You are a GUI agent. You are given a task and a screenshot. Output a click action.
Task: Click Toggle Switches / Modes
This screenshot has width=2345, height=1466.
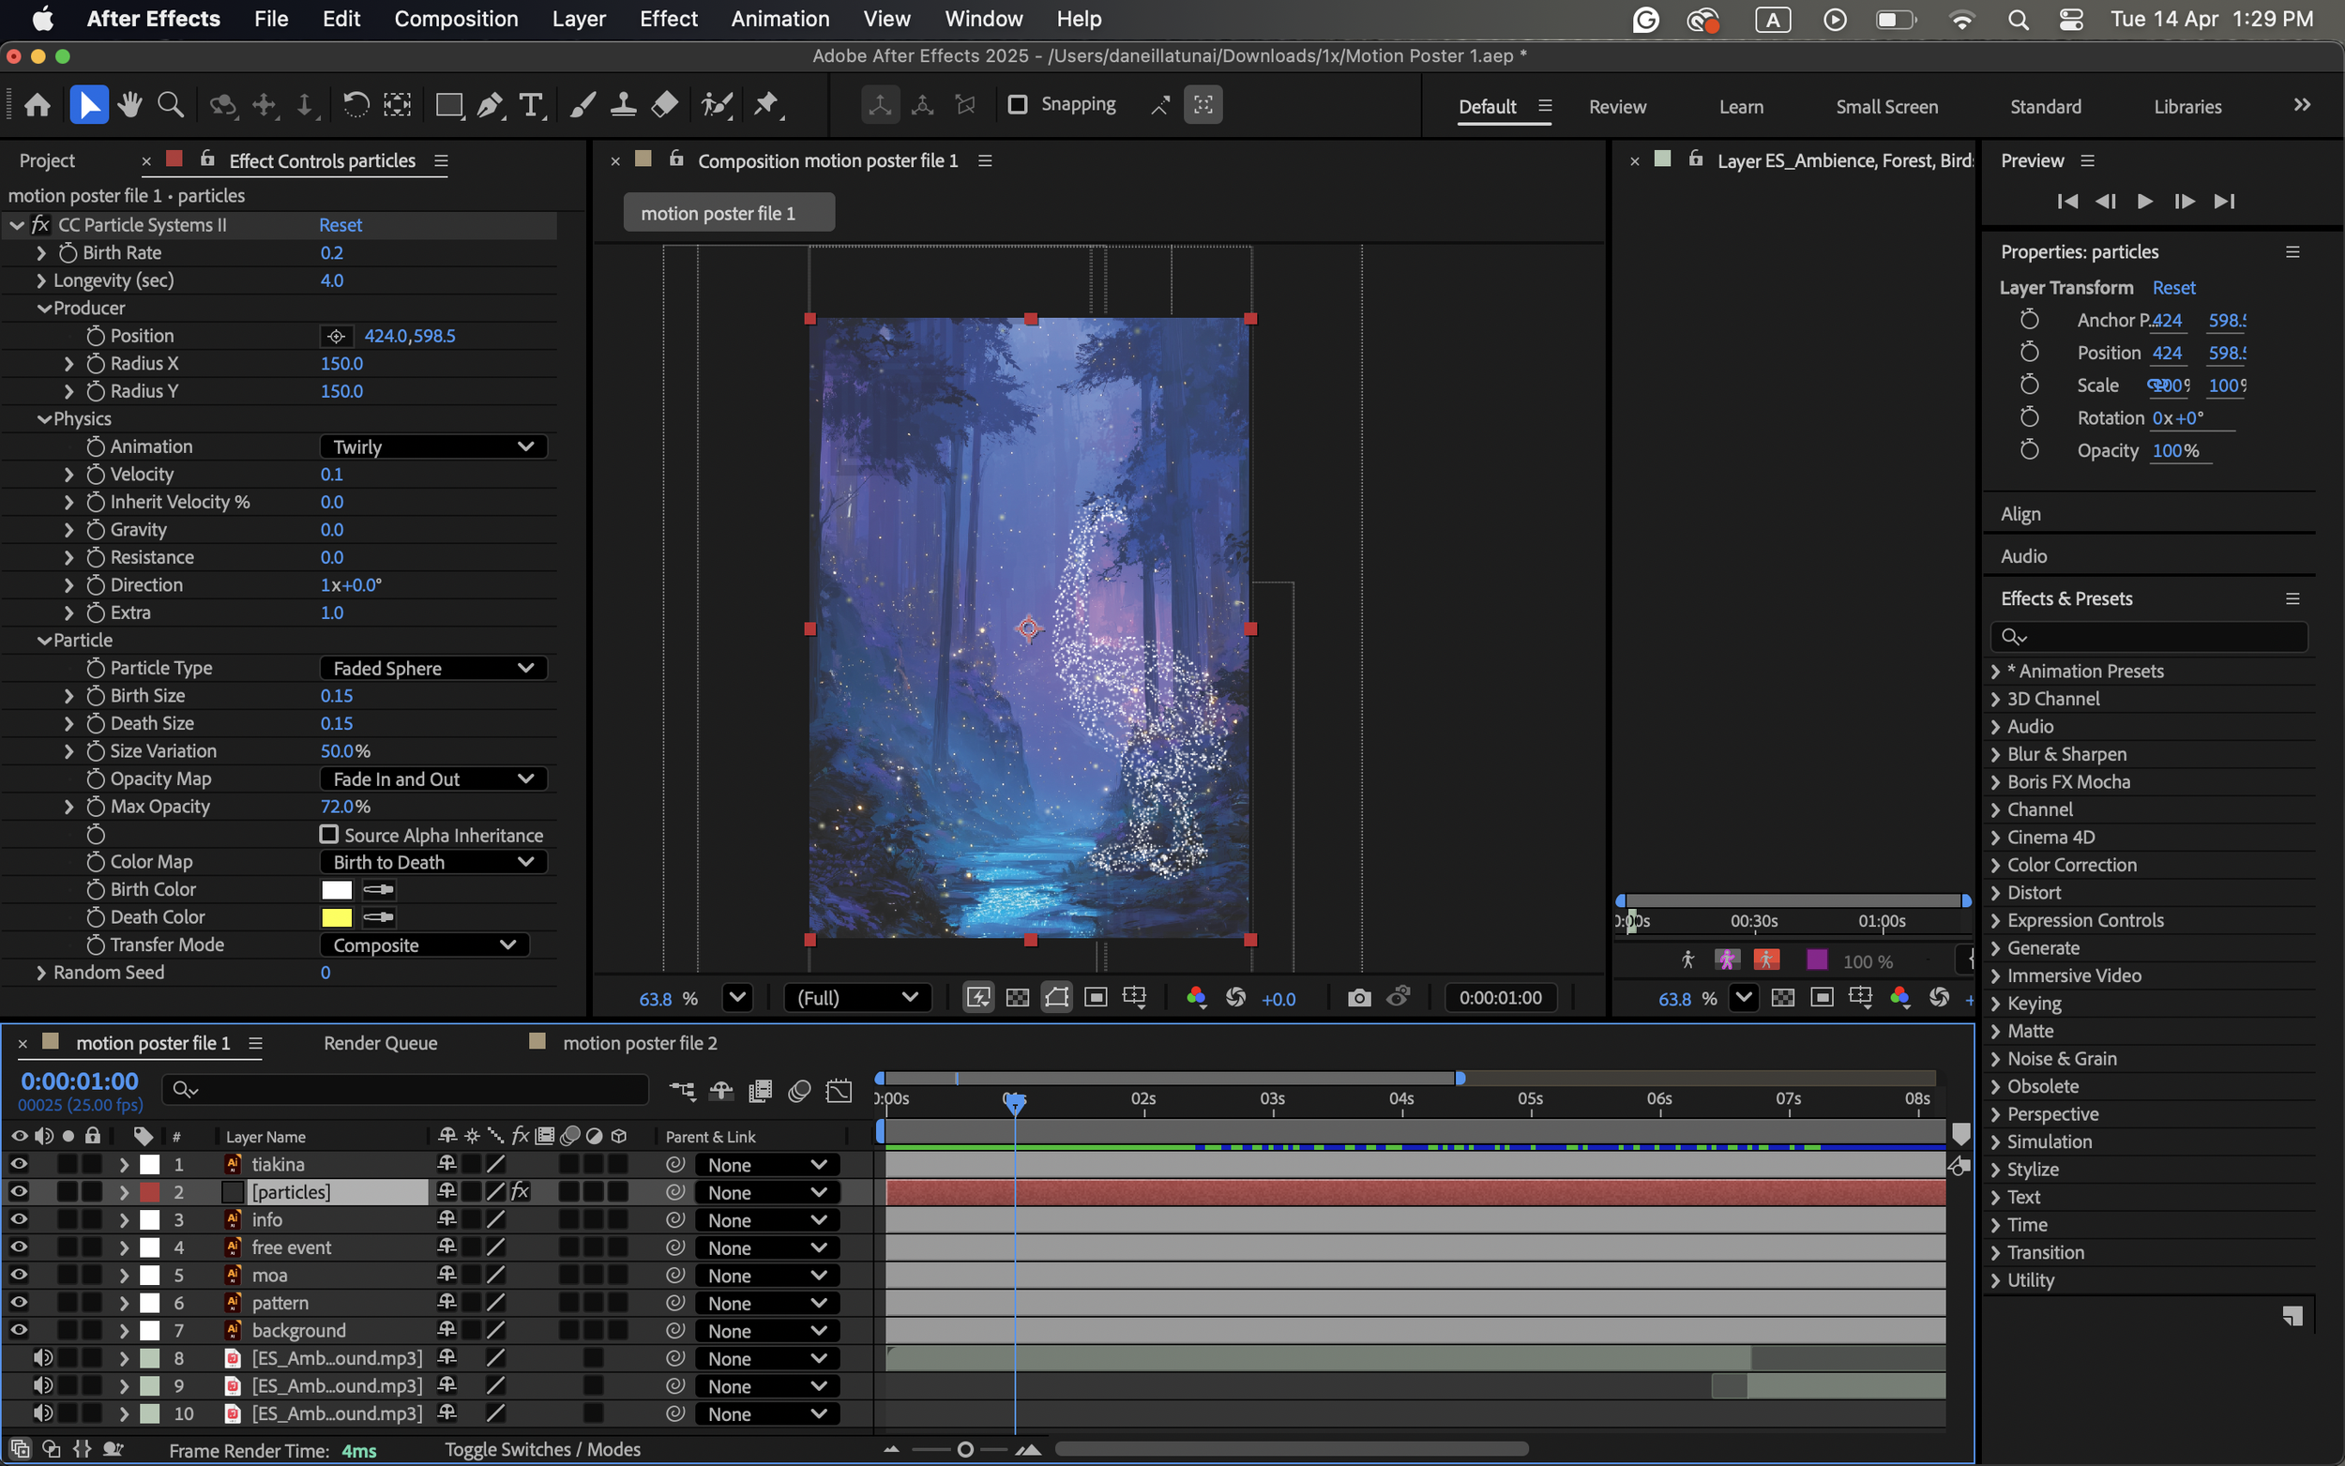tap(542, 1449)
